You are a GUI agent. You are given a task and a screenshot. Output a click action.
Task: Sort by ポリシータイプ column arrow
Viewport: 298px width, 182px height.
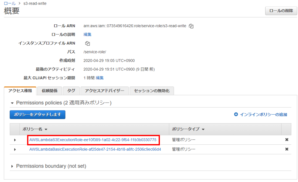(203, 129)
